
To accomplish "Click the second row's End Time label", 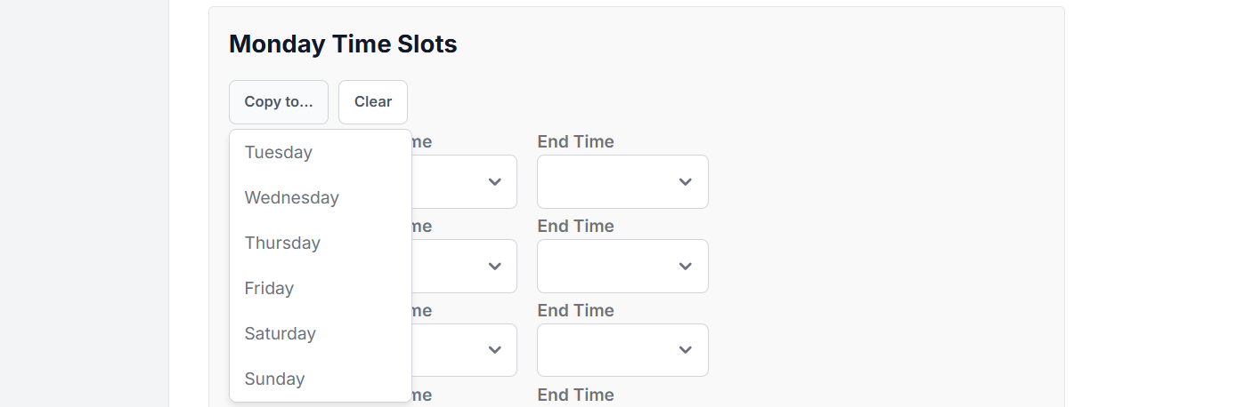I will pyautogui.click(x=575, y=227).
